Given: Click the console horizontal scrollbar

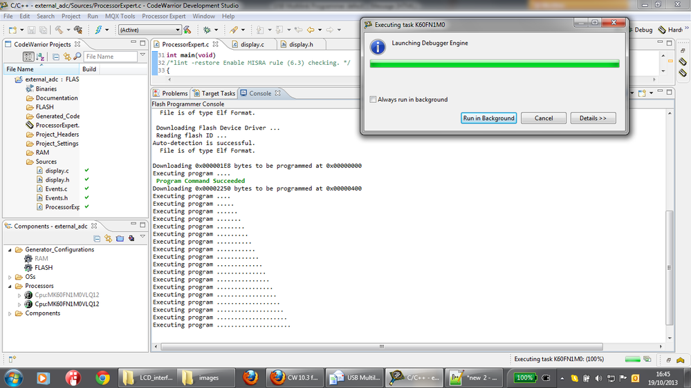Looking at the screenshot, I should click(x=382, y=347).
